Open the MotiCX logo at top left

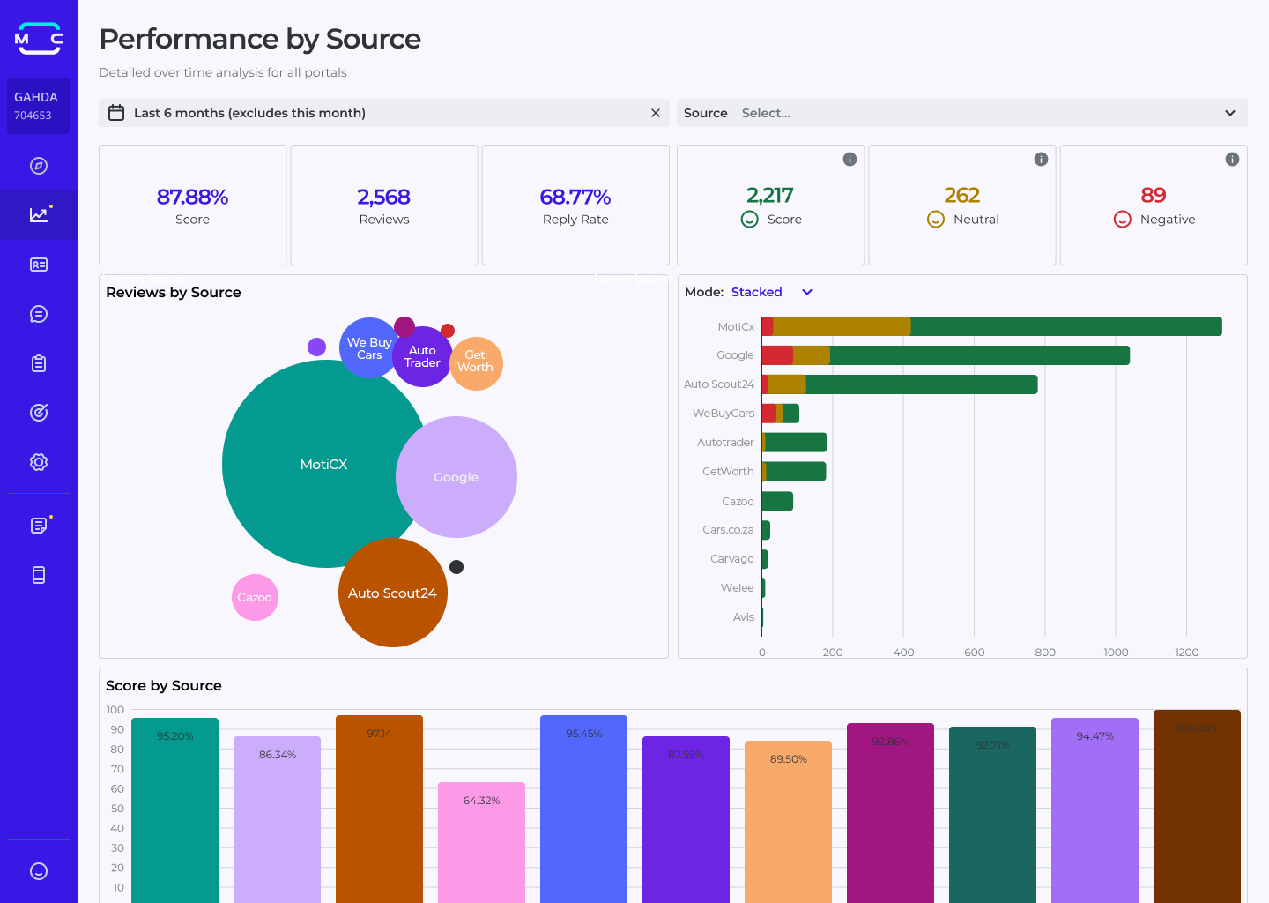[x=38, y=38]
